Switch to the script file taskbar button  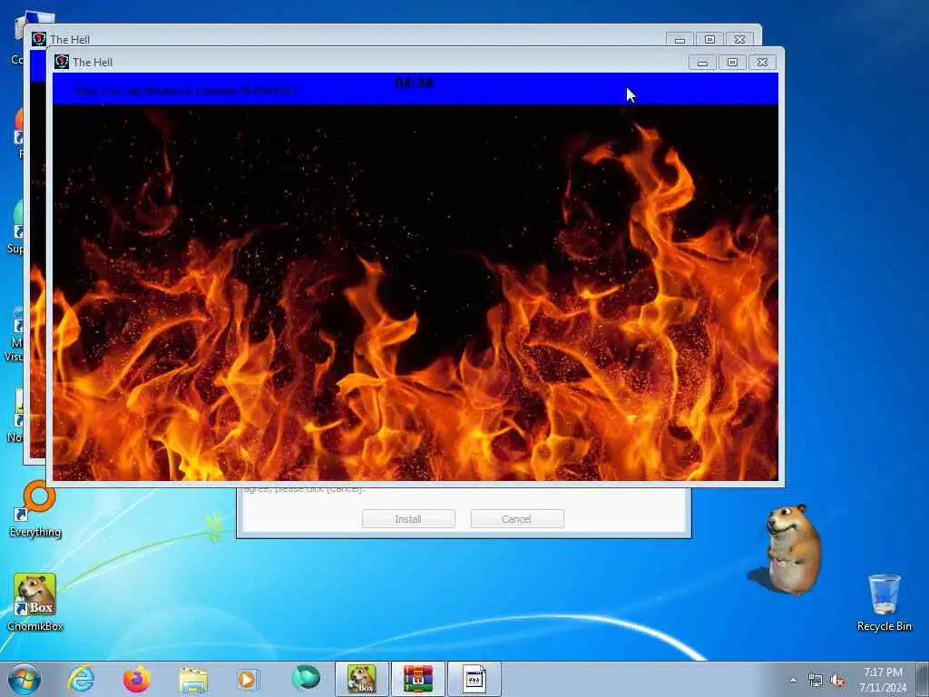coord(474,679)
